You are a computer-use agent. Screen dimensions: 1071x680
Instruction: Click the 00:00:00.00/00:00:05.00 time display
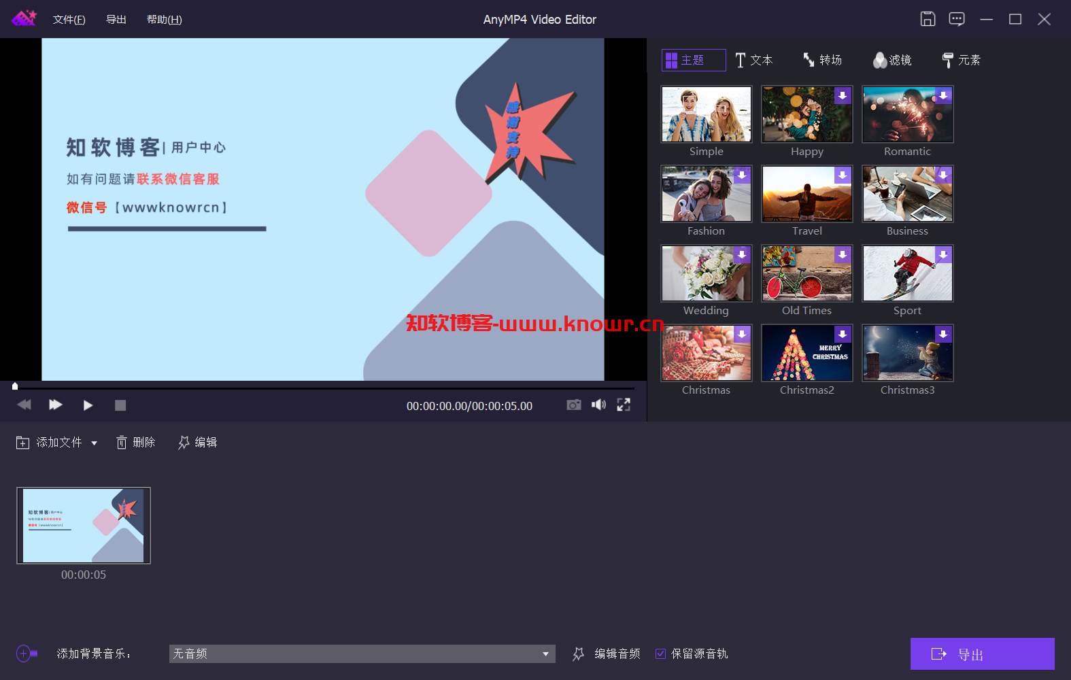click(469, 406)
